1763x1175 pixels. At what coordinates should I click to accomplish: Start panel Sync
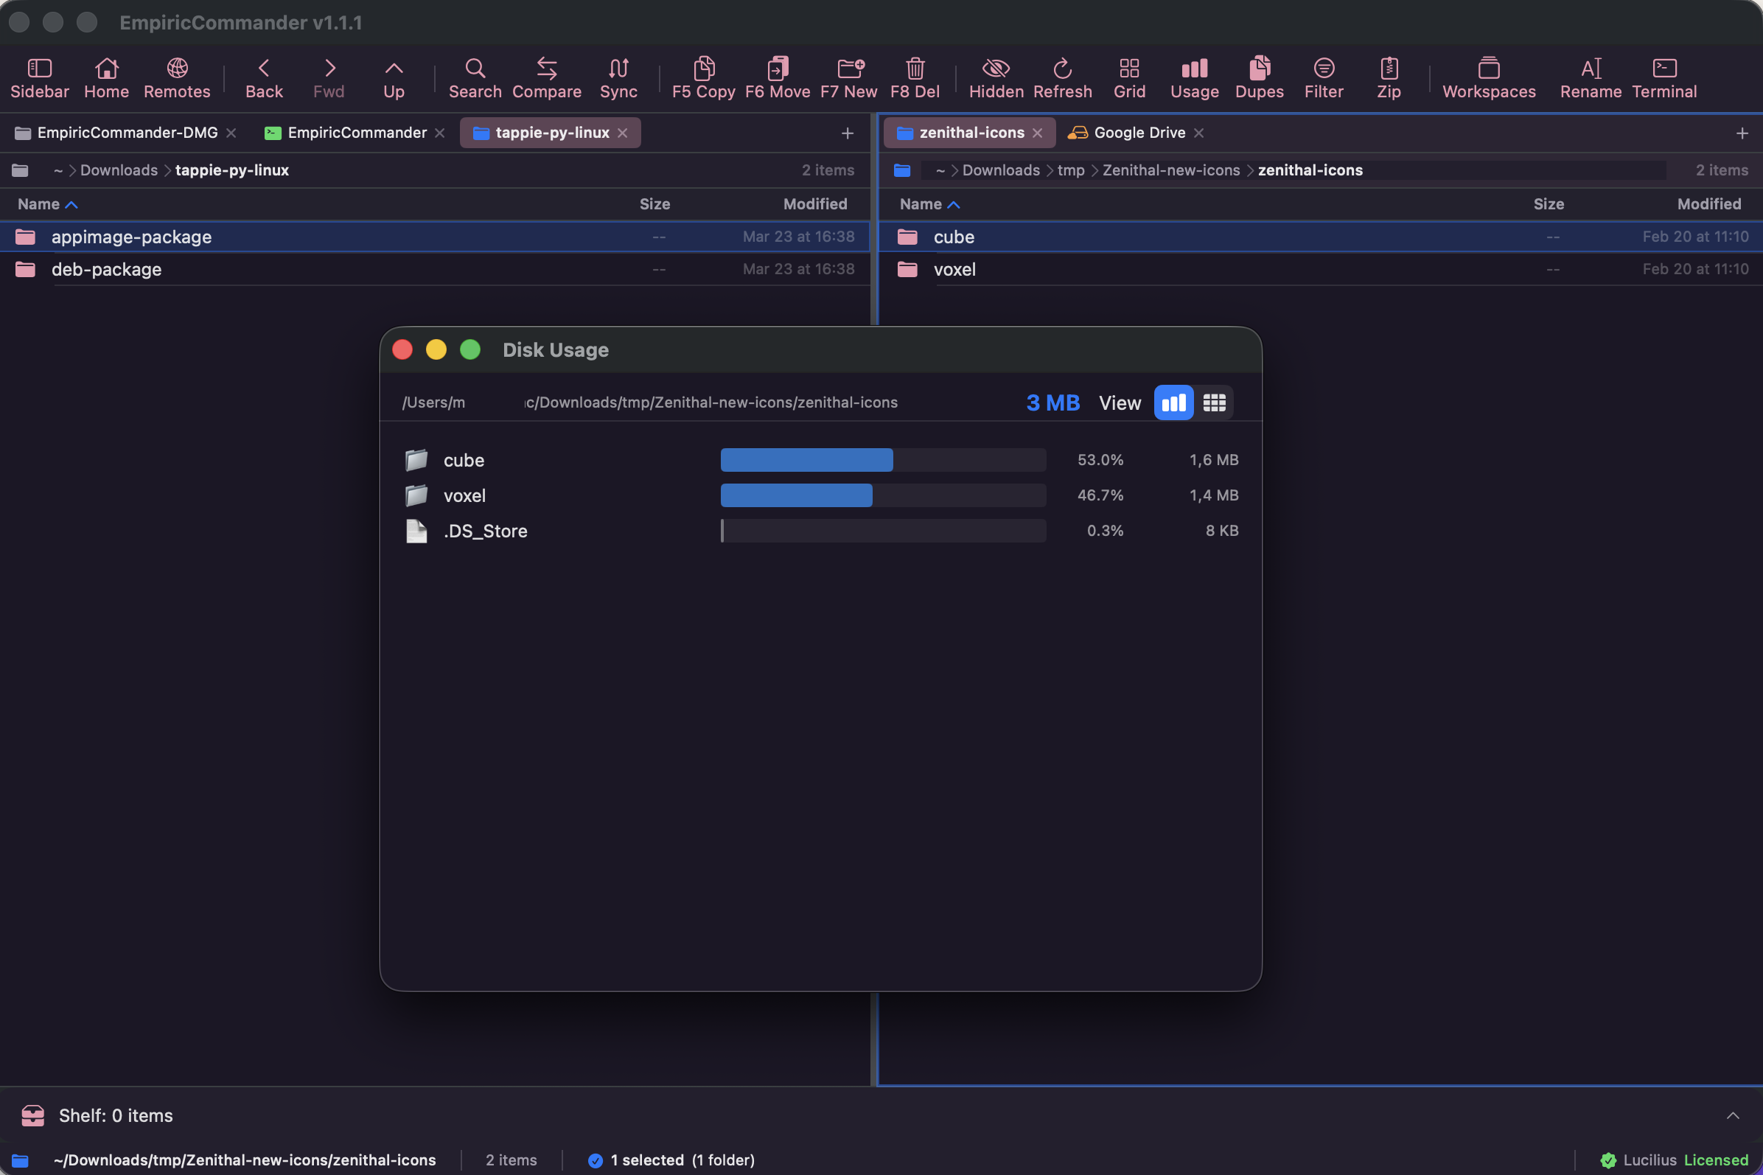(x=617, y=77)
